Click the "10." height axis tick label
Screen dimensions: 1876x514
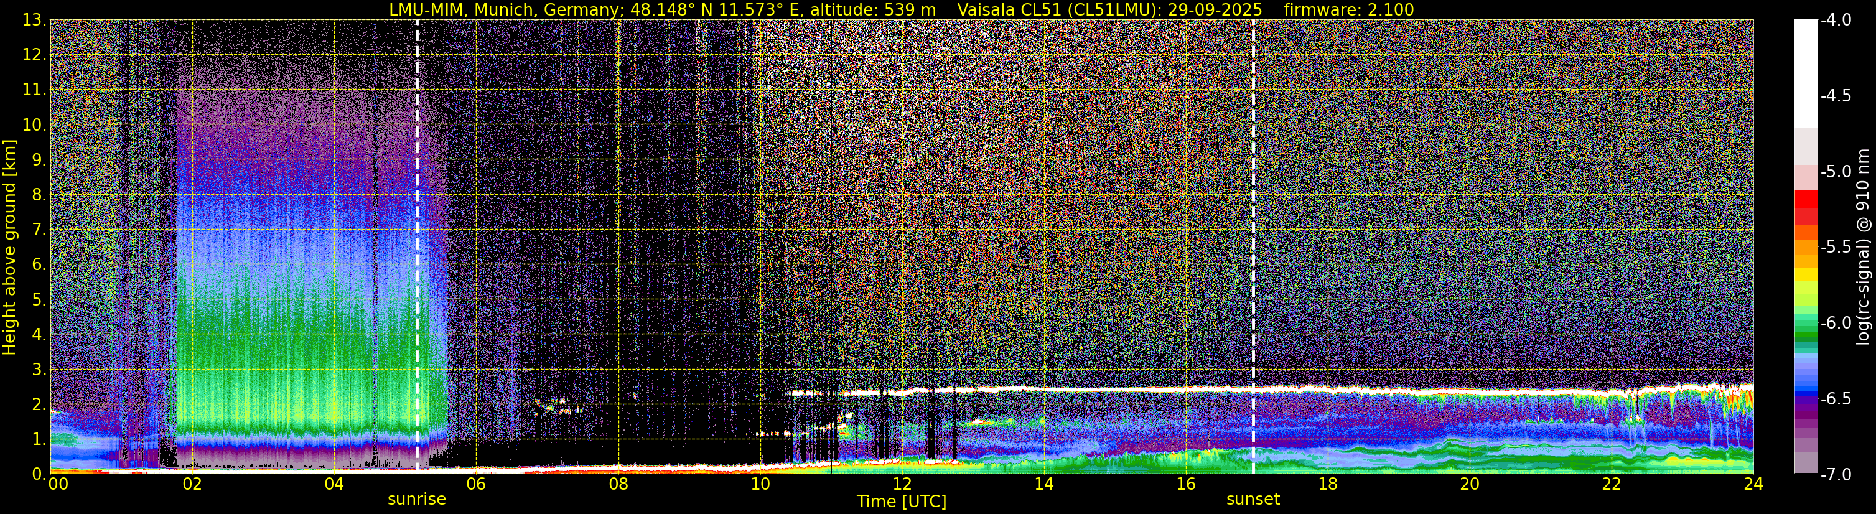[x=34, y=125]
